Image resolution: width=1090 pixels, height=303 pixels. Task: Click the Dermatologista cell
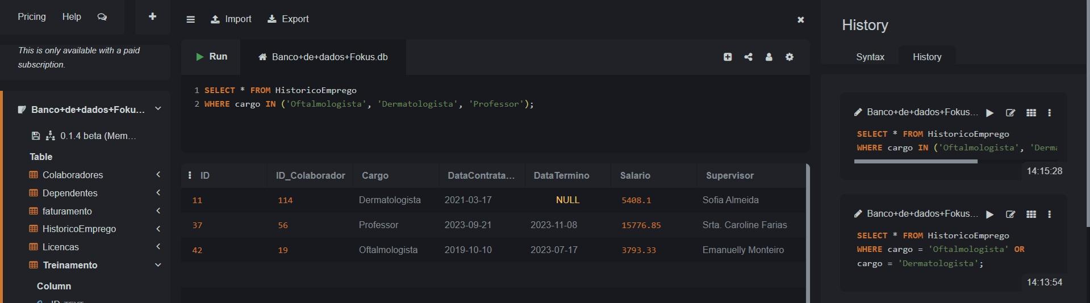point(390,200)
